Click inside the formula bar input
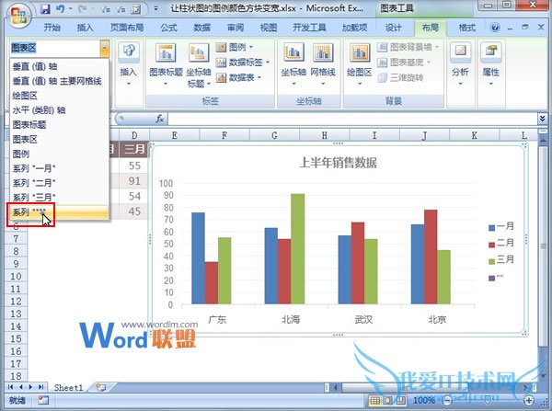 pyautogui.click(x=352, y=119)
